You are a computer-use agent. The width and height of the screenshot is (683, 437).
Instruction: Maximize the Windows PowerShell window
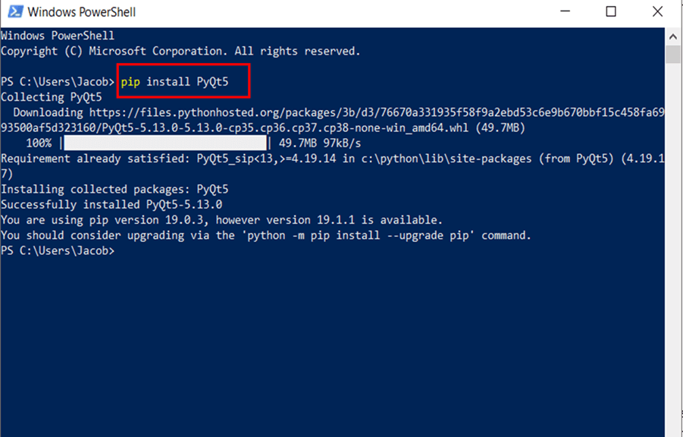tap(611, 12)
